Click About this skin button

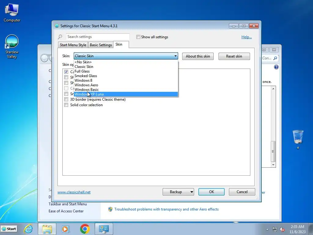pyautogui.click(x=198, y=56)
